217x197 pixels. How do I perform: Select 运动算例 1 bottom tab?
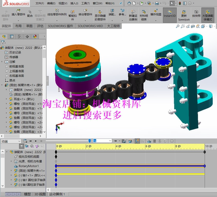(57, 194)
